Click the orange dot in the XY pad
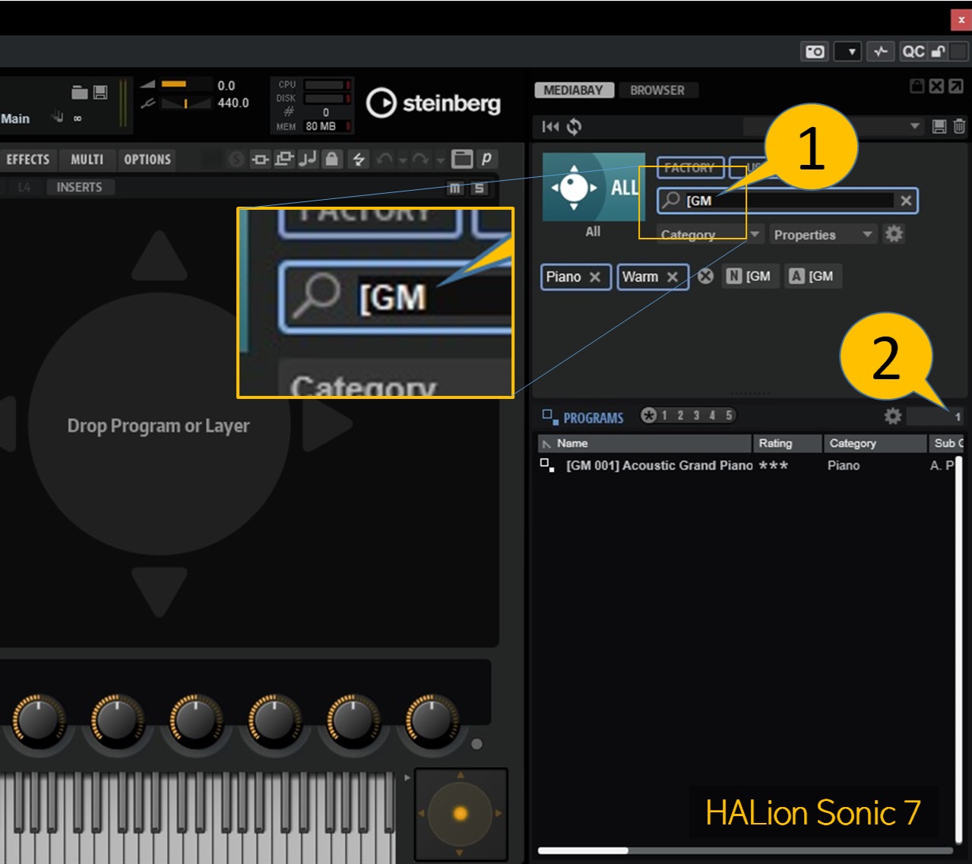Image resolution: width=972 pixels, height=864 pixels. 460,814
